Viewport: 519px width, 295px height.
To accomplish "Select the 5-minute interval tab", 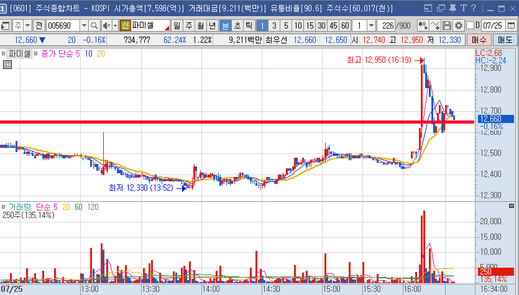I will click(286, 25).
